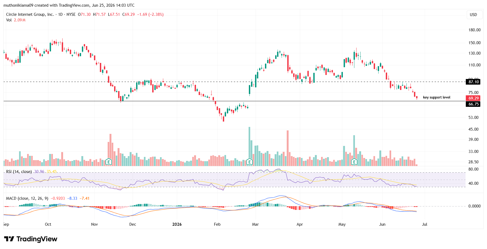Click the MACD signal value −7.41
The height and width of the screenshot is (249, 487).
(x=85, y=198)
